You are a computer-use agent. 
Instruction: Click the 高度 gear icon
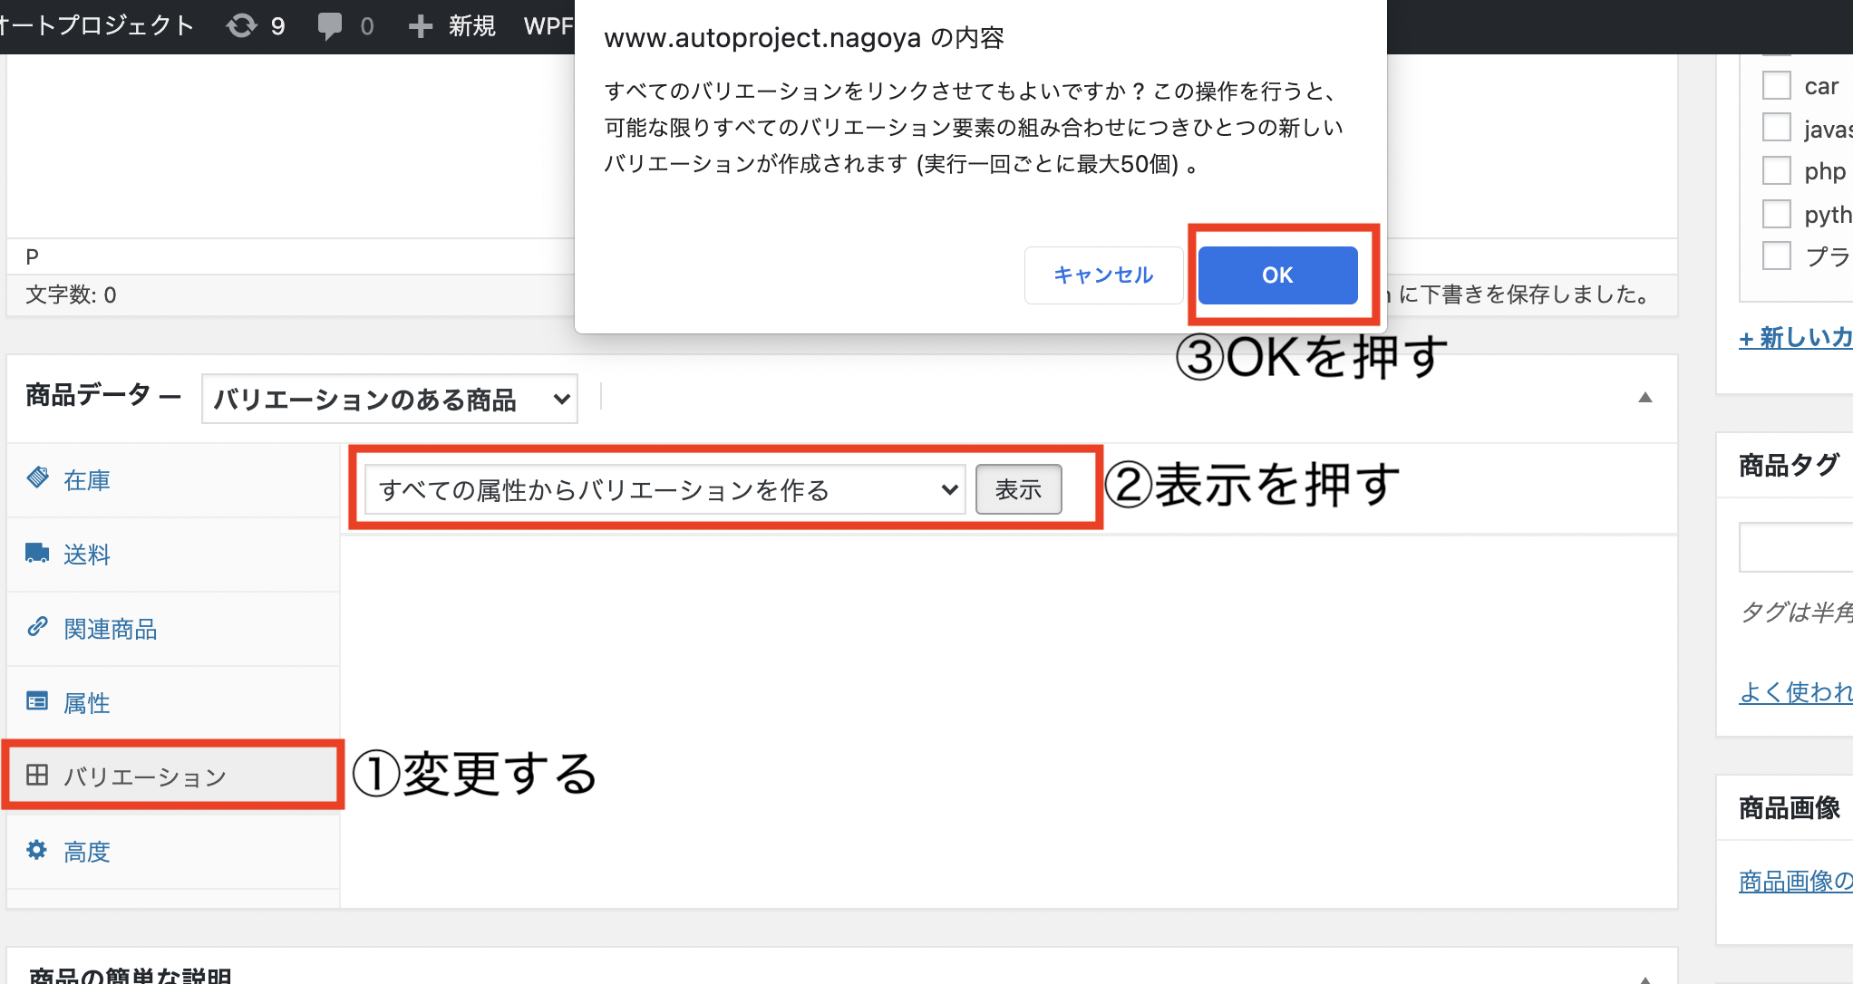click(37, 850)
